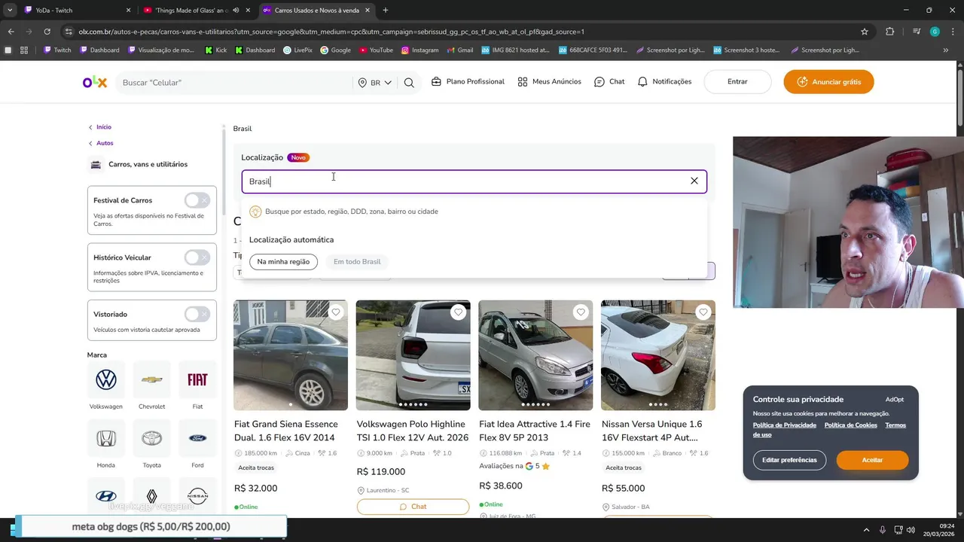Click Aceitar cookies button

pyautogui.click(x=872, y=460)
